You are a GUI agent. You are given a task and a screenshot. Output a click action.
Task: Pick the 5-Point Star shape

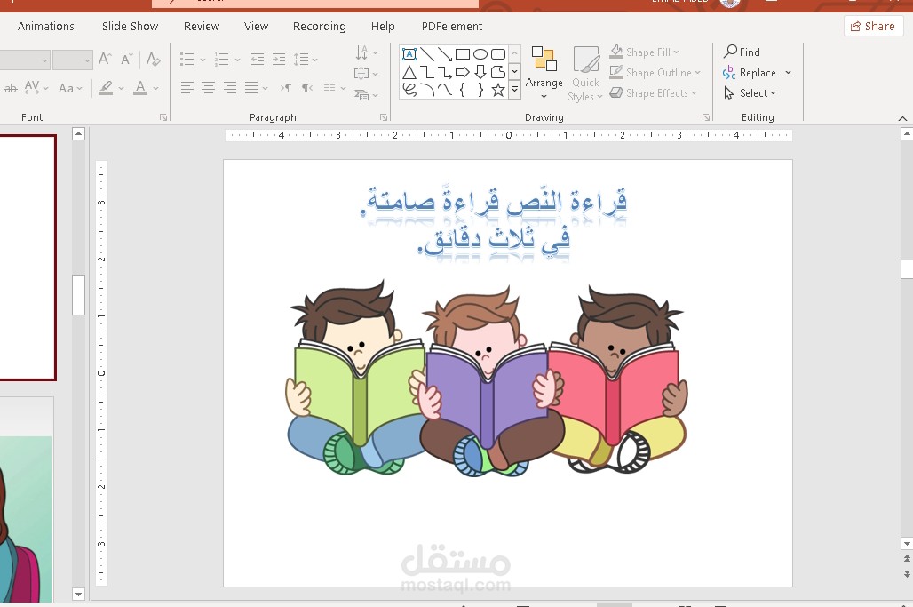tap(498, 90)
